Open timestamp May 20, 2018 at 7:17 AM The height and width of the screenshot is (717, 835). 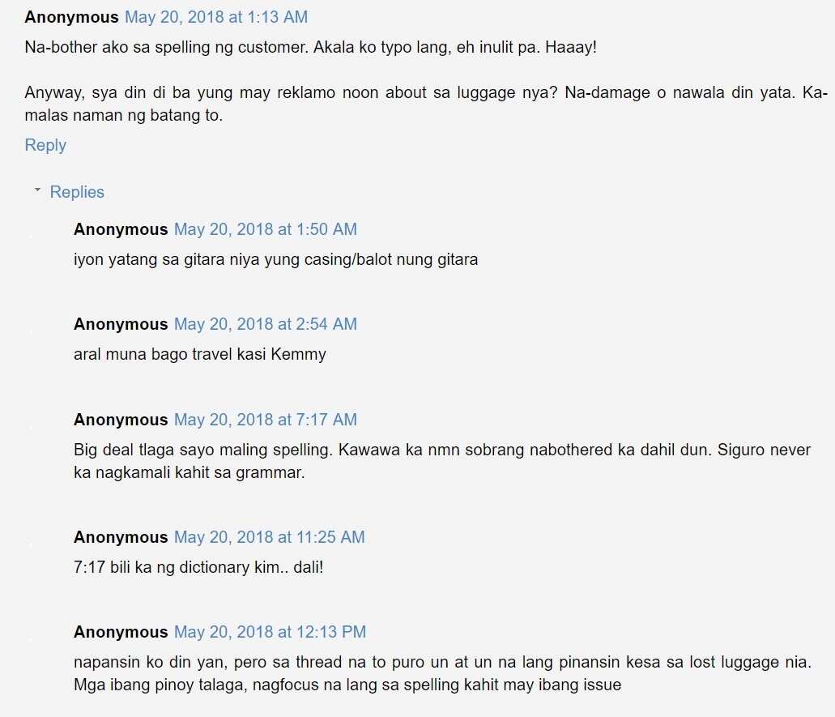point(265,420)
